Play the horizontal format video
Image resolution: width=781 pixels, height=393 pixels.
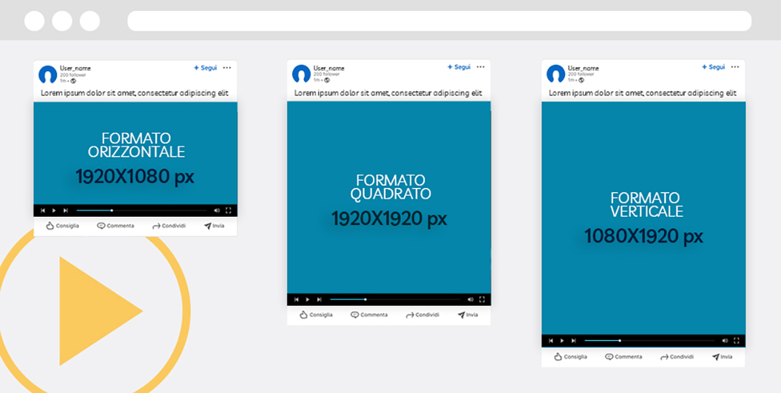[54, 211]
